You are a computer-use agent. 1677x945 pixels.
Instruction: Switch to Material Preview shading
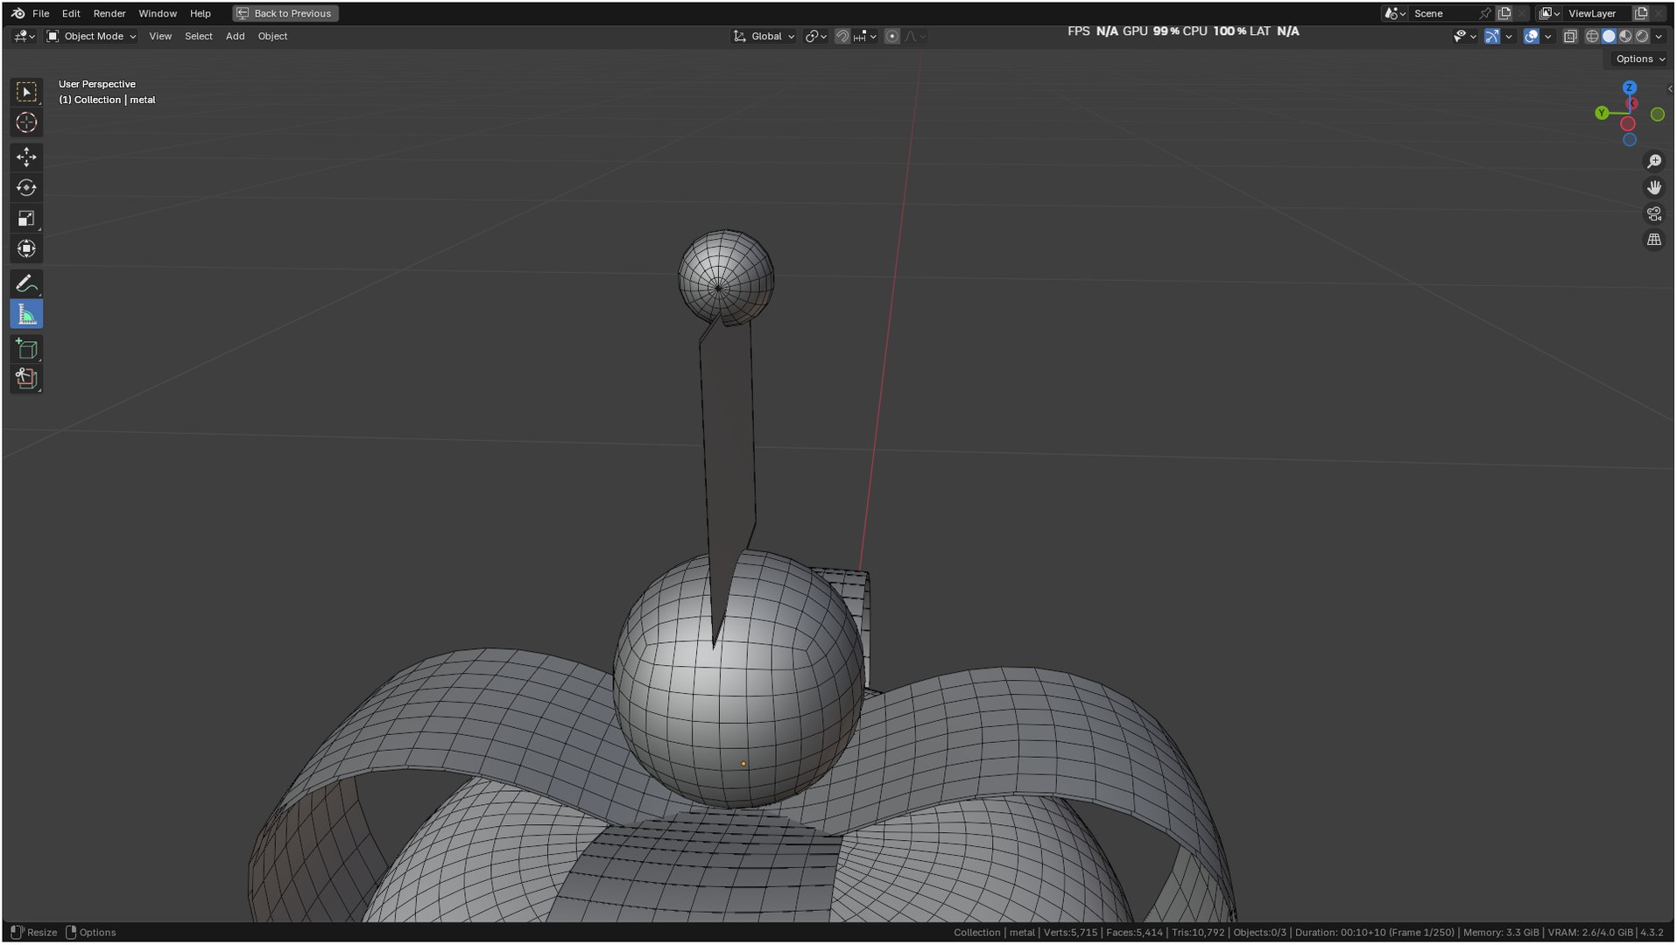click(1625, 36)
